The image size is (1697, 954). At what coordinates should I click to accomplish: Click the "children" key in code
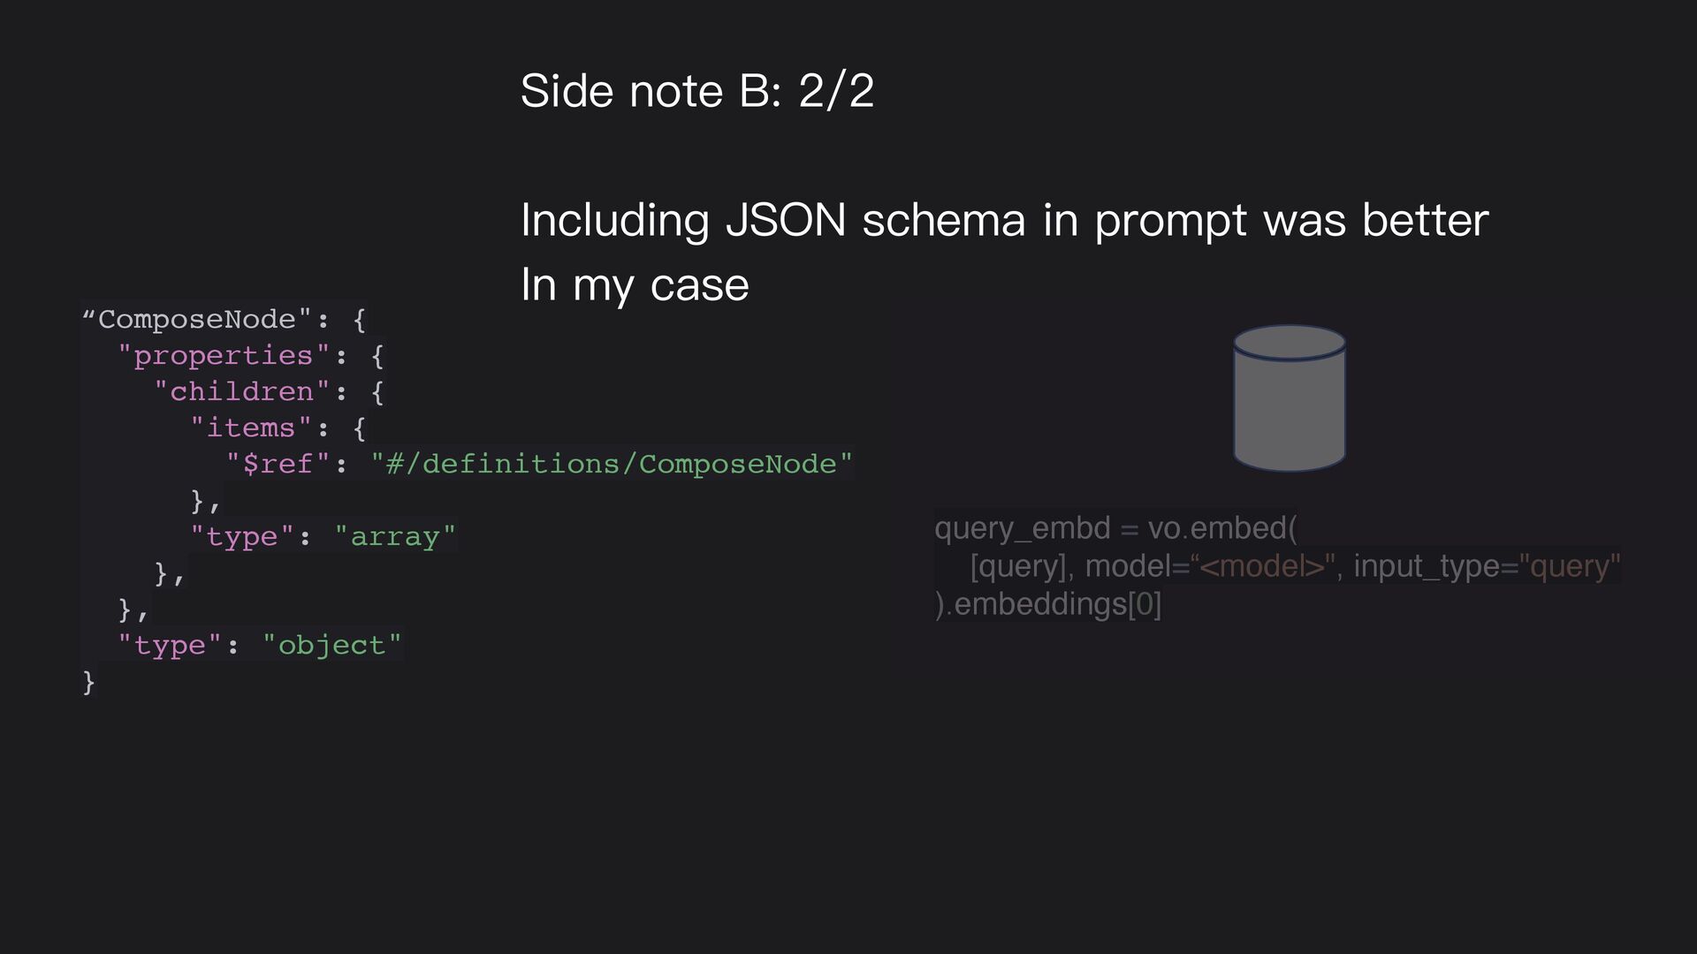pos(242,391)
